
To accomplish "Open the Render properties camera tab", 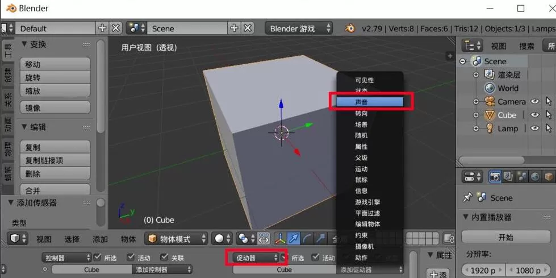I will click(x=495, y=176).
